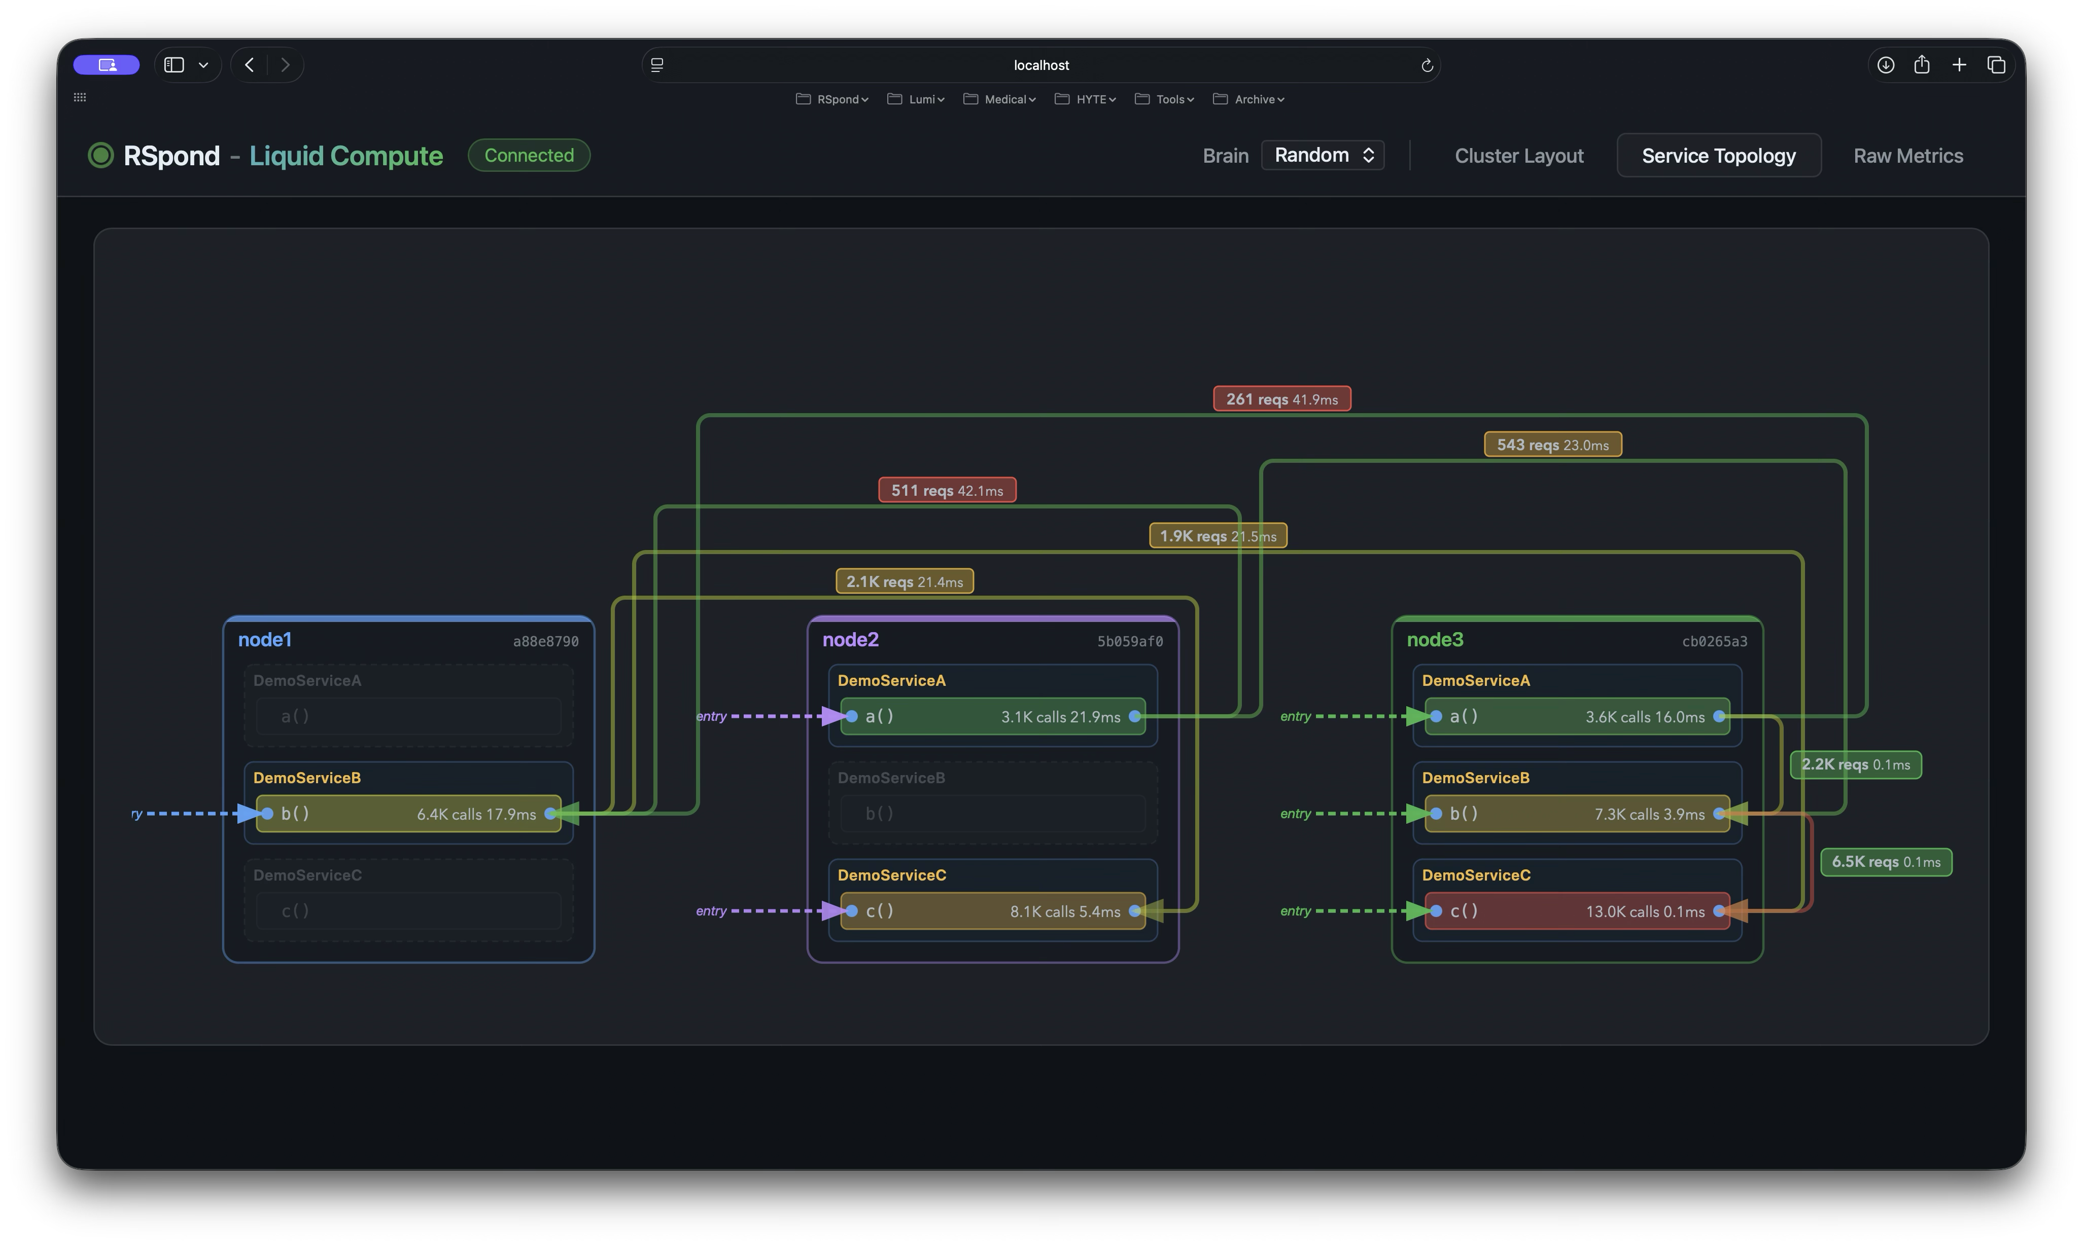The width and height of the screenshot is (2083, 1245).
Task: Click the 2.2K reqs 0.1ms edge label
Action: coord(1856,764)
